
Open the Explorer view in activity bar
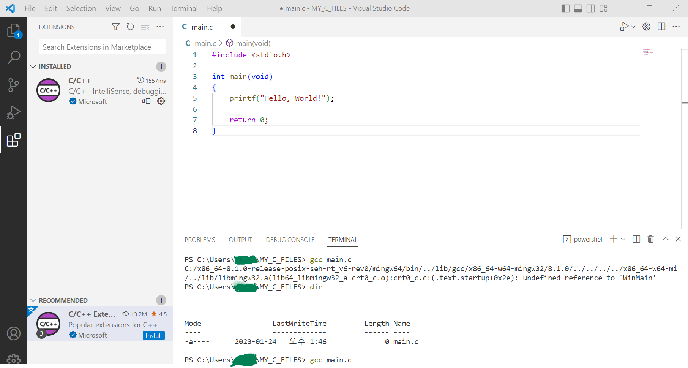point(14,30)
